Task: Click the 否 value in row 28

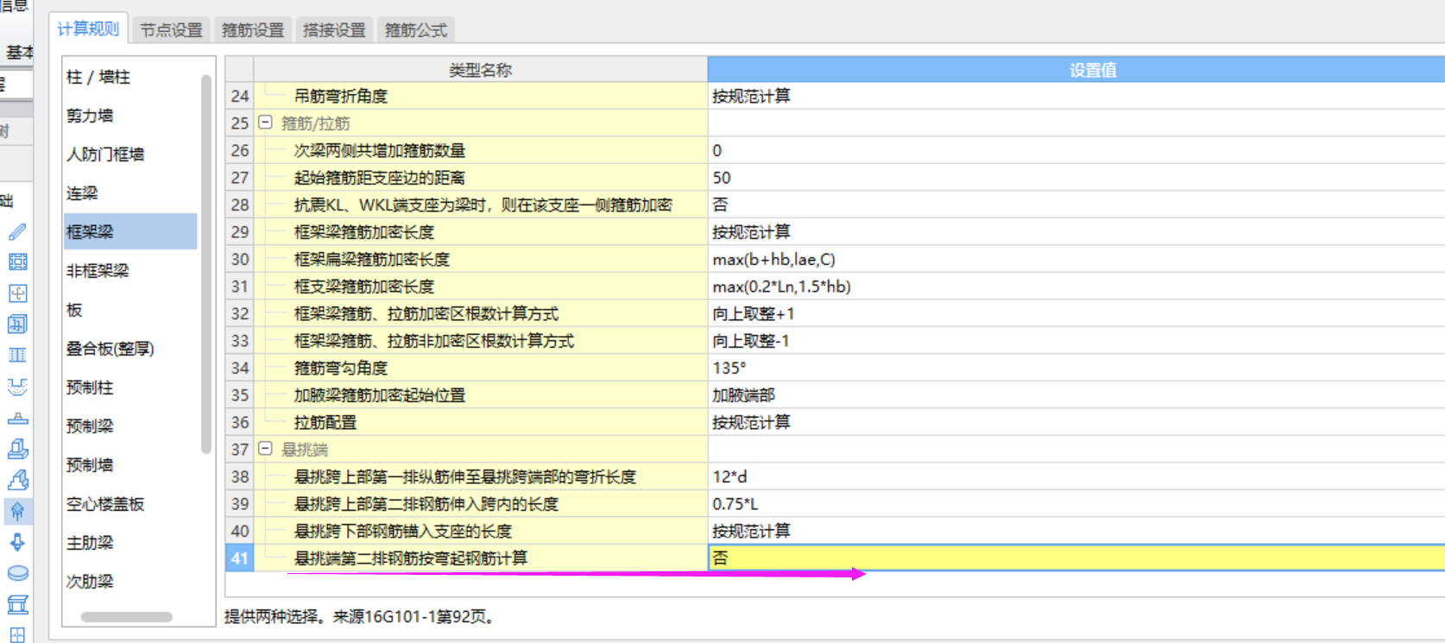Action: coord(1076,205)
